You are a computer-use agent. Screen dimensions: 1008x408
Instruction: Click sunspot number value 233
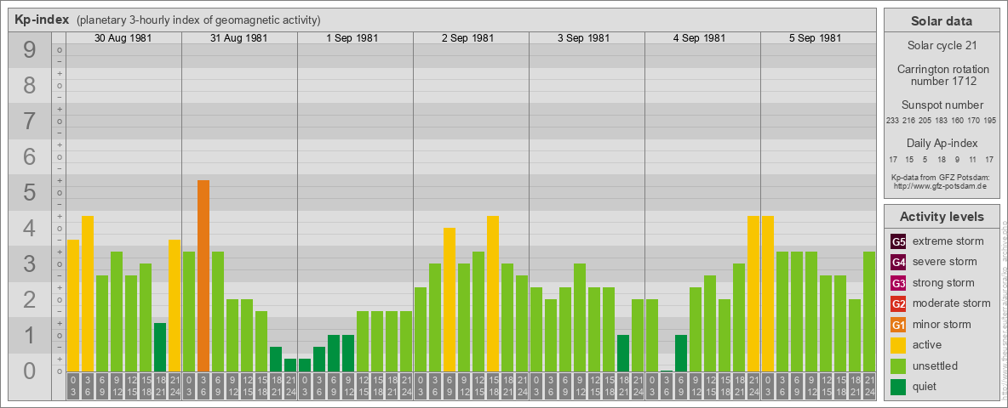(891, 120)
